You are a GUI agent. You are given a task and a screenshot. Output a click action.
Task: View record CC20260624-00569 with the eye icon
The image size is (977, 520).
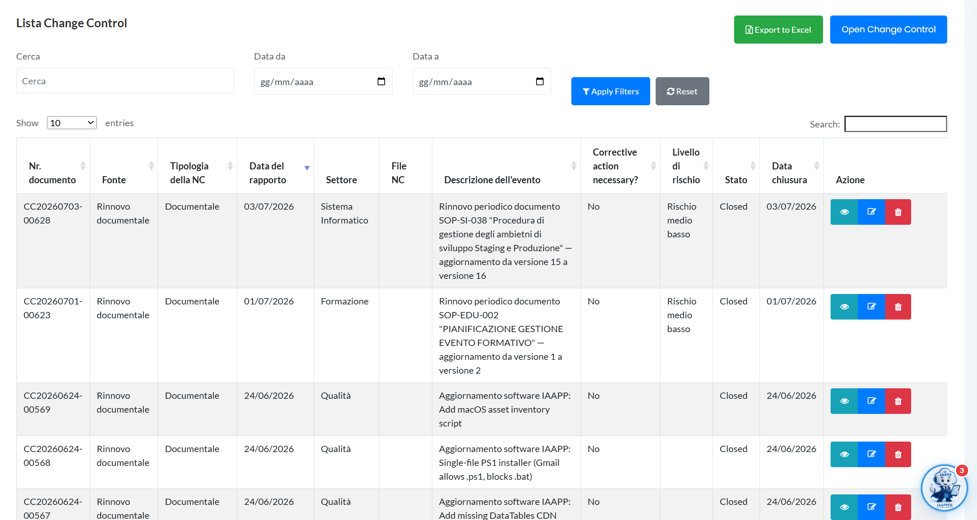click(844, 401)
